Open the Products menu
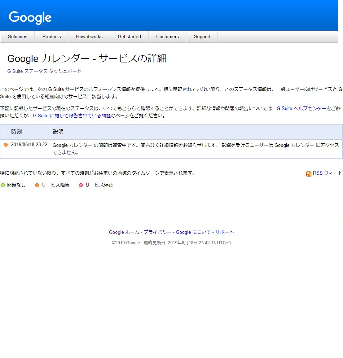343x358 pixels. coord(52,36)
